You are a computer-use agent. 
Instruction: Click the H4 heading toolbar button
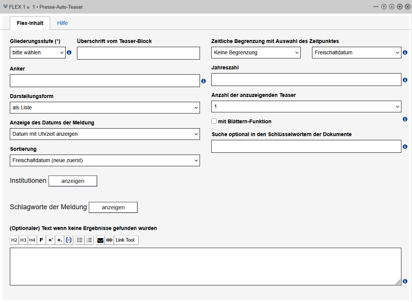(32, 240)
